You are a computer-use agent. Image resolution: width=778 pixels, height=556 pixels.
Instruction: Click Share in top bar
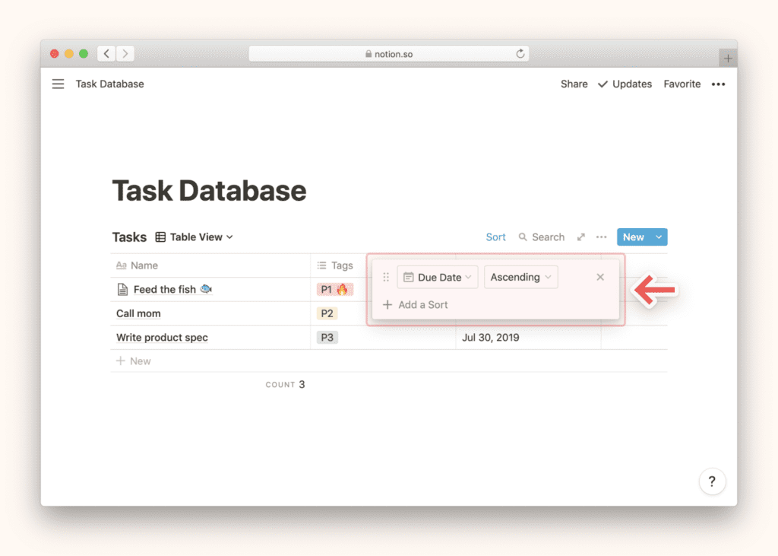coord(574,84)
